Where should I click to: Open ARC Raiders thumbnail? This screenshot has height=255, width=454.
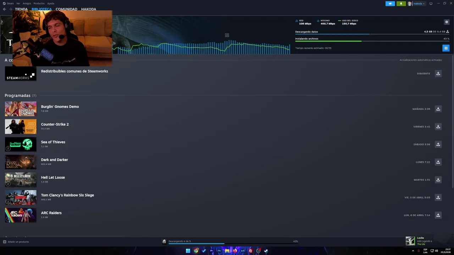coord(21,215)
